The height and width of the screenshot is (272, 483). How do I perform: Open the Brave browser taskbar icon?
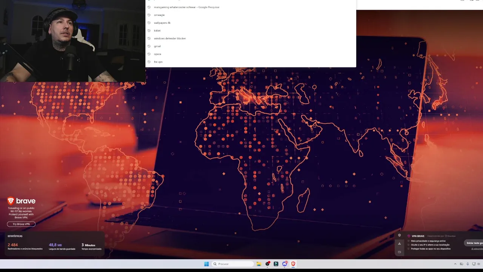point(293,264)
